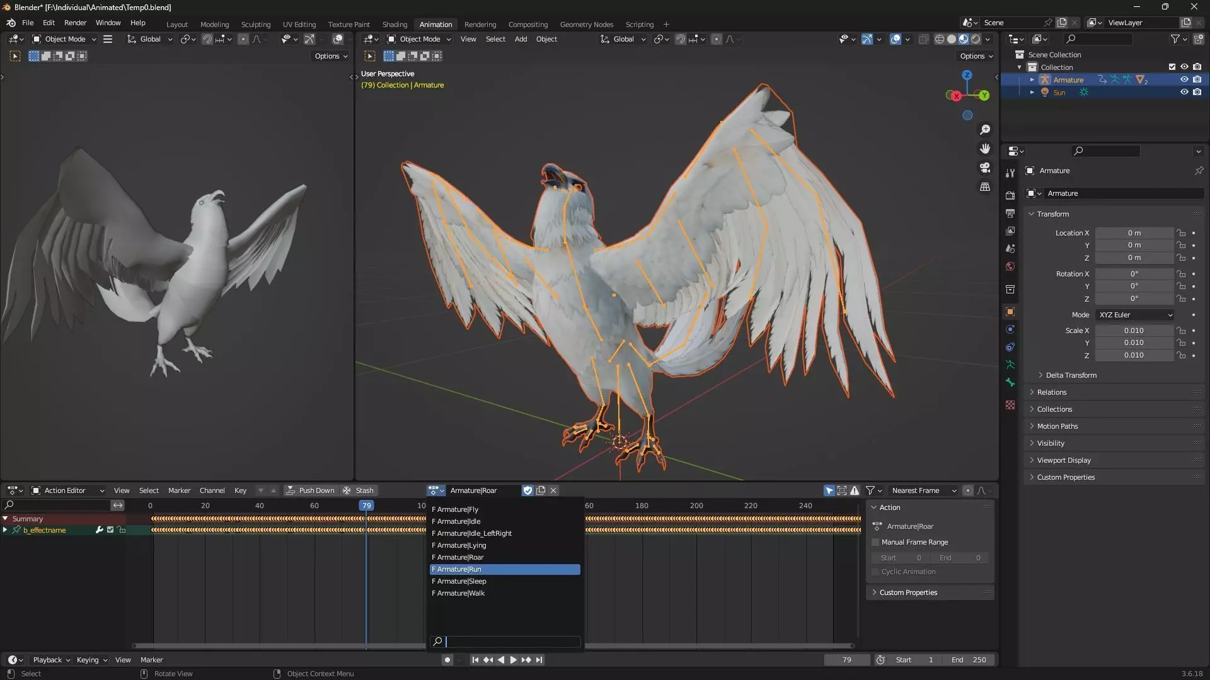Open the Nearest Frame dropdown
This screenshot has height=680, width=1210.
(923, 490)
